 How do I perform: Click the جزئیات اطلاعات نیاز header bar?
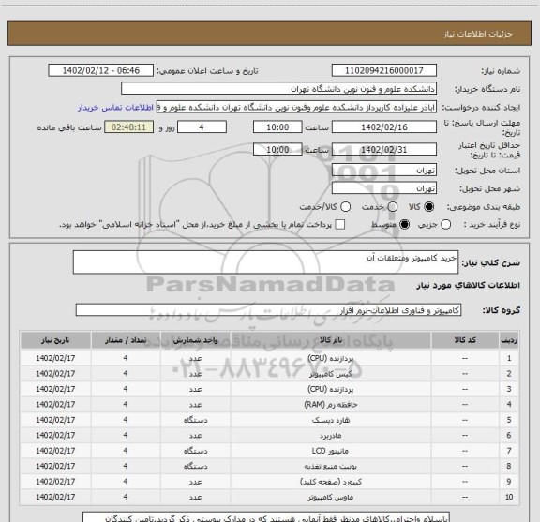point(269,33)
